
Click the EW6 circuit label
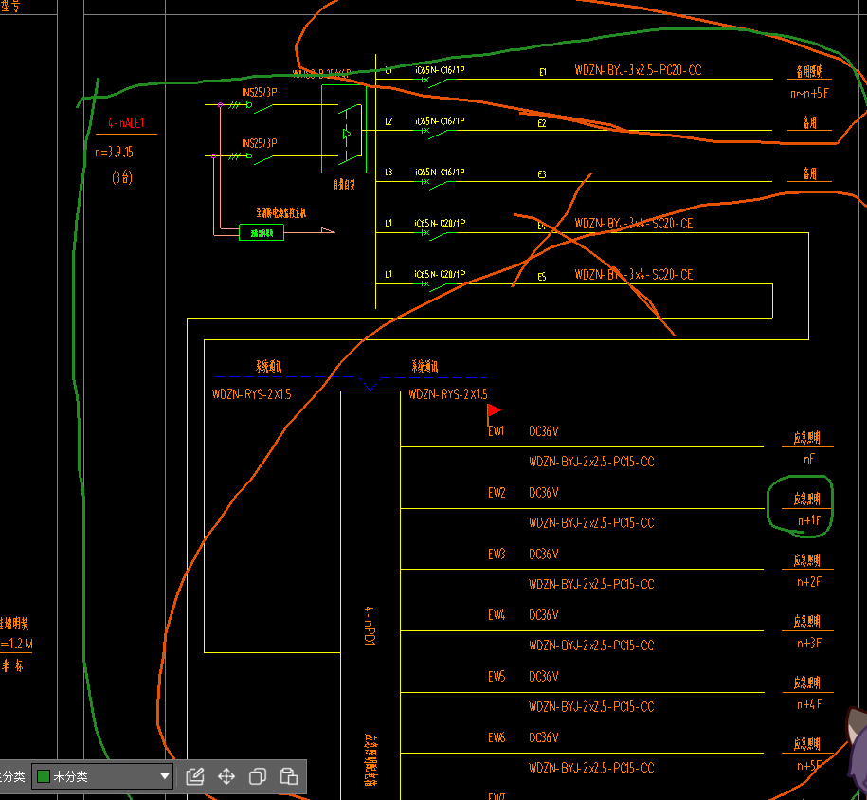click(x=497, y=737)
